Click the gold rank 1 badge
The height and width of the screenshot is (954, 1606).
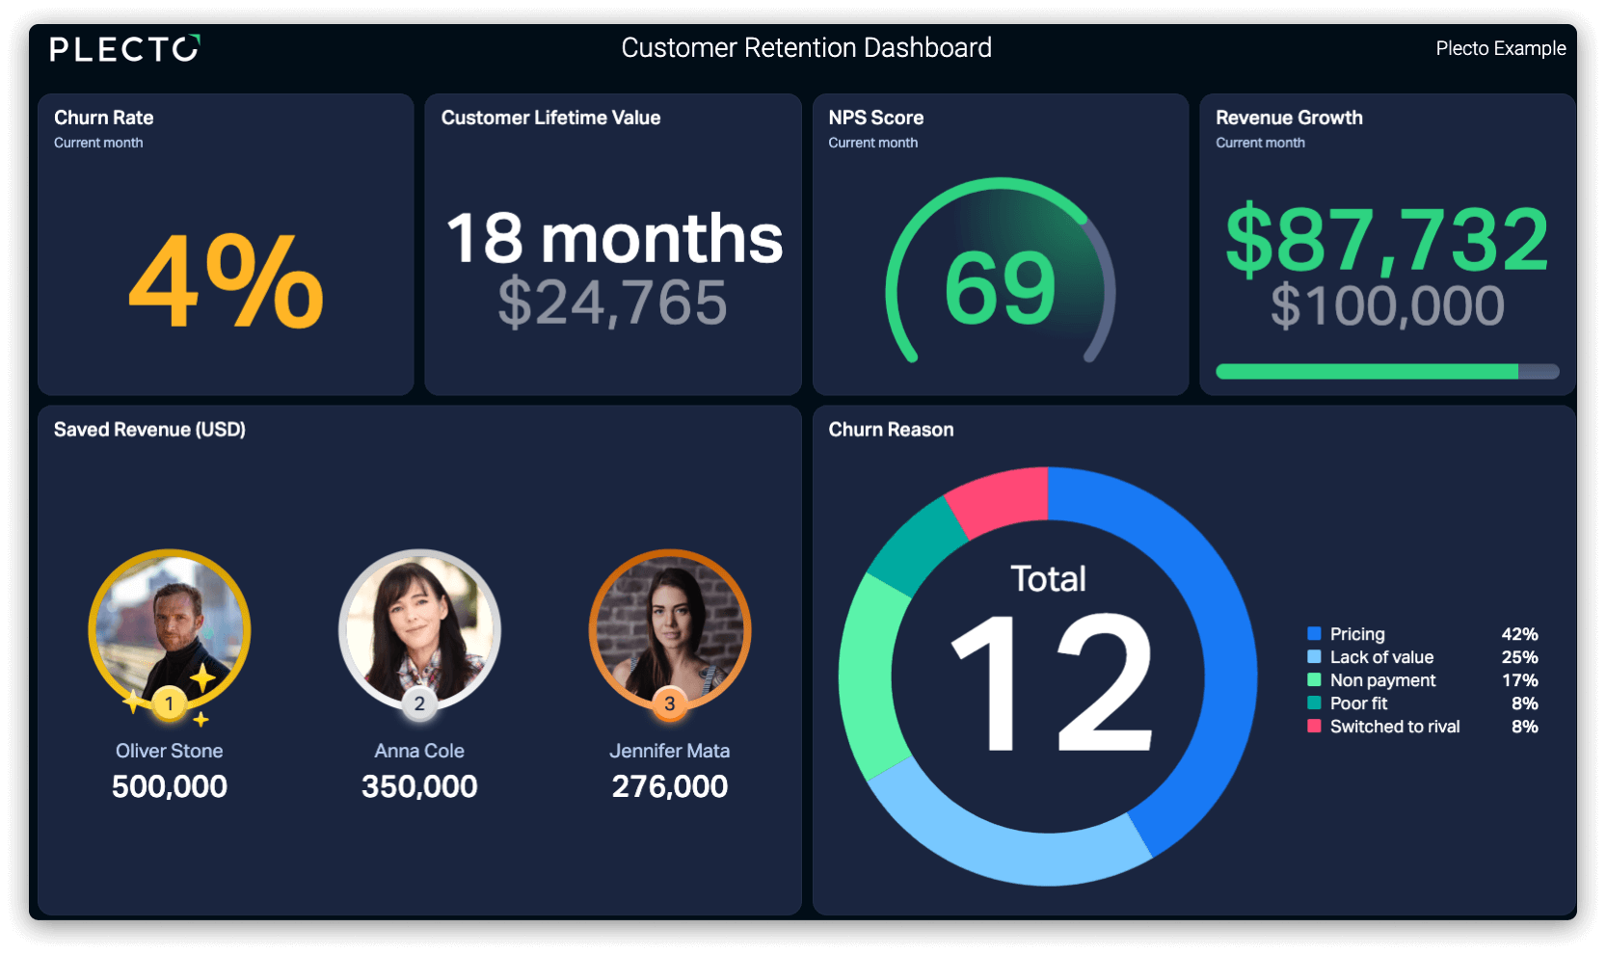[170, 703]
